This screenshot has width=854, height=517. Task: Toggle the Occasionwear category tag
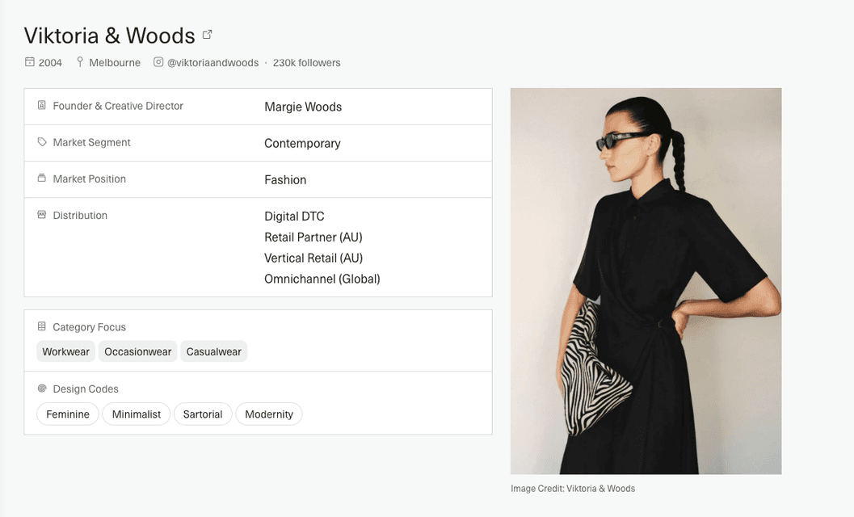pyautogui.click(x=137, y=351)
